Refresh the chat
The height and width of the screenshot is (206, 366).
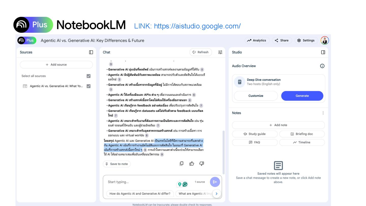(201, 52)
